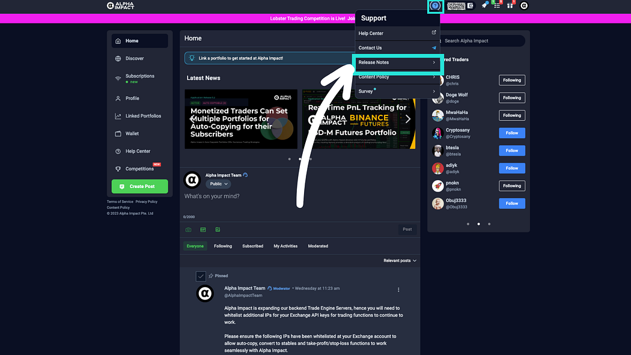Attach photo with camera icon
The height and width of the screenshot is (355, 631).
pyautogui.click(x=188, y=229)
